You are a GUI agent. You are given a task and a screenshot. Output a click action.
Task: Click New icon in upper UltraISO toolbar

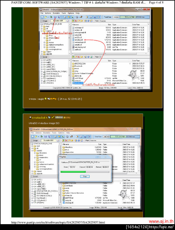coord(42,17)
